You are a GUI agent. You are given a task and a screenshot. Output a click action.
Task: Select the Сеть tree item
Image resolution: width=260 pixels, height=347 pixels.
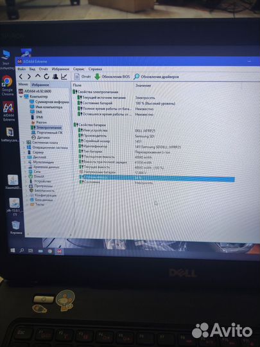pyautogui.click(x=34, y=172)
